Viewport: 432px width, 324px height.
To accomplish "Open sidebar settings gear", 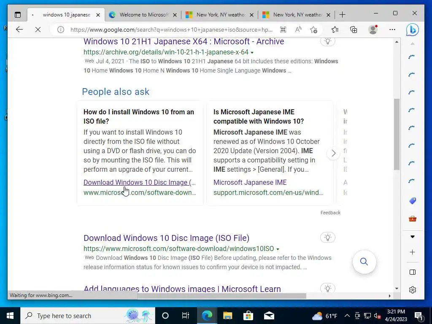I will point(413,290).
